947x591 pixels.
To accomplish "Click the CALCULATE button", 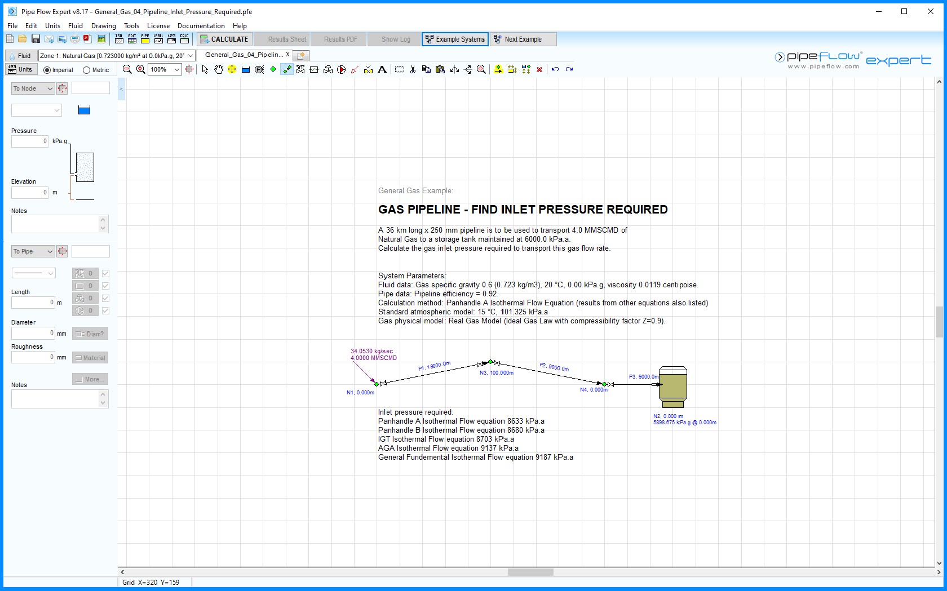I will [224, 39].
